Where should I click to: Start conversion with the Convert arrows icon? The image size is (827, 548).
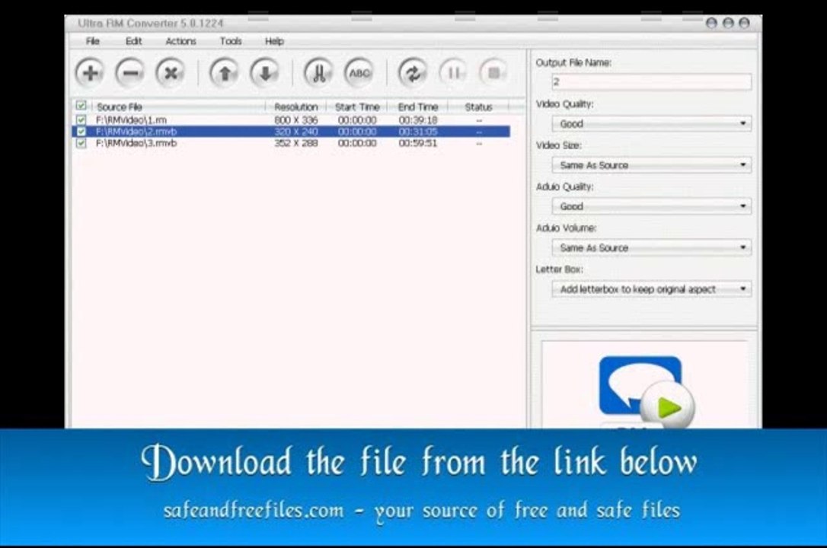point(413,73)
